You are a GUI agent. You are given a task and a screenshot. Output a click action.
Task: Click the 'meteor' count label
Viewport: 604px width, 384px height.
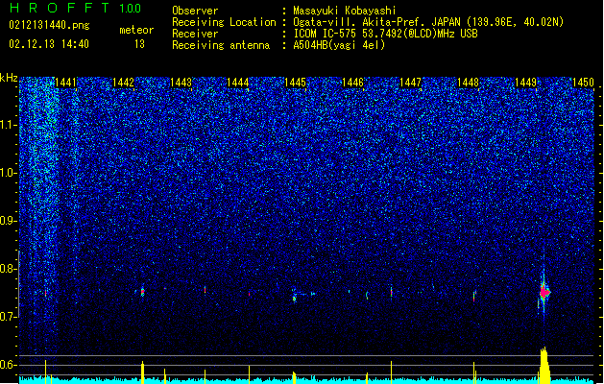136,30
